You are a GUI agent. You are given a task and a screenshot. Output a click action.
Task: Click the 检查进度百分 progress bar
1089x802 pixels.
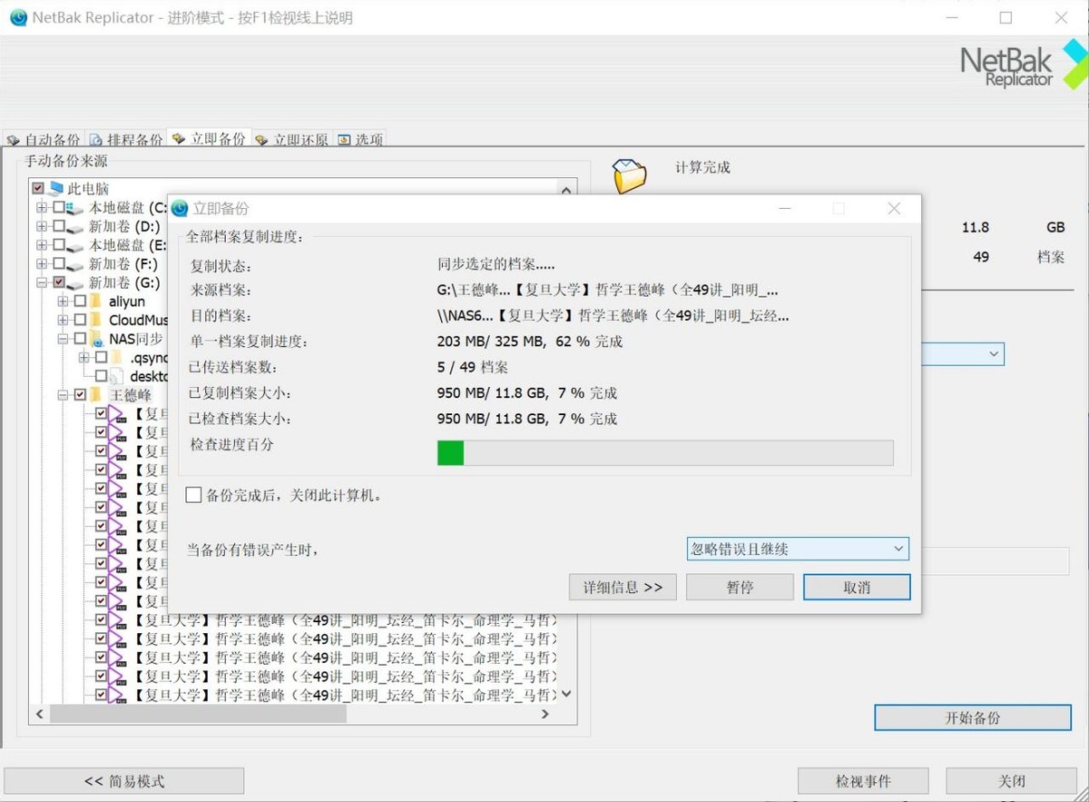pyautogui.click(x=666, y=451)
